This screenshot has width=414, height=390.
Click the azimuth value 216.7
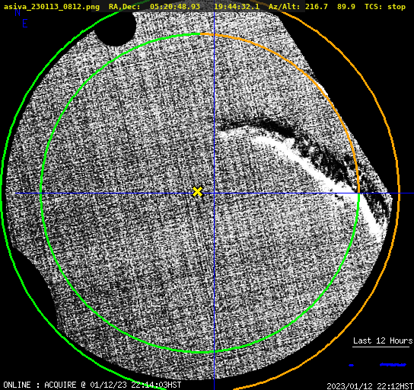tap(317, 7)
